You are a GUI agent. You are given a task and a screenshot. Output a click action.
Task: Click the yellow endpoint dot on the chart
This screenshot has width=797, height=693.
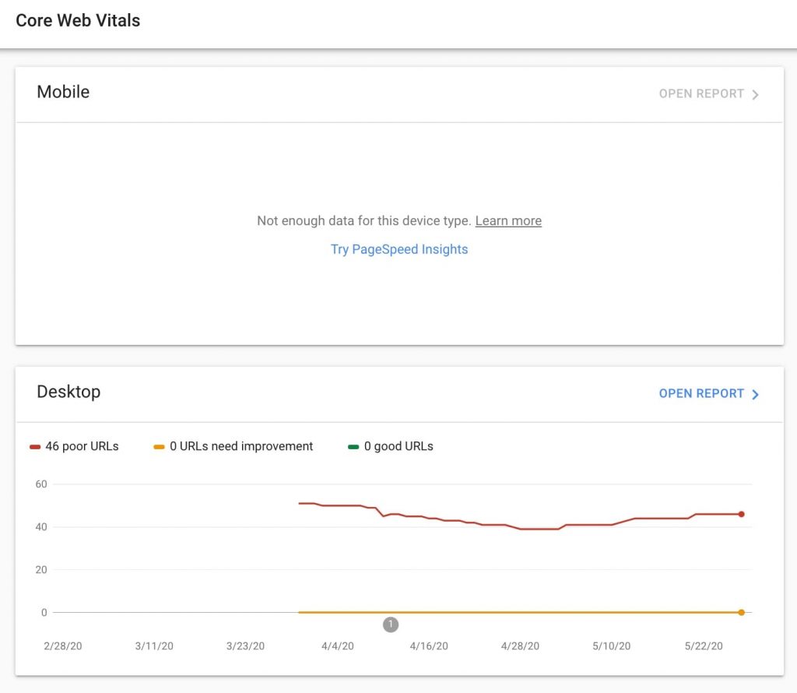(x=741, y=612)
